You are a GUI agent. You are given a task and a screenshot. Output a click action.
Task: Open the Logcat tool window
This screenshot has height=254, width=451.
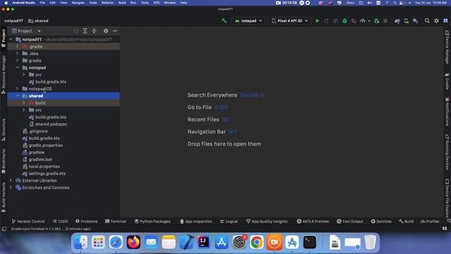tap(229, 221)
